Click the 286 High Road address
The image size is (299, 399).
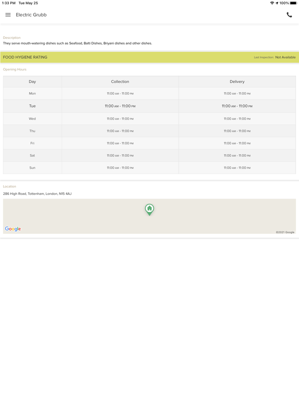click(37, 194)
